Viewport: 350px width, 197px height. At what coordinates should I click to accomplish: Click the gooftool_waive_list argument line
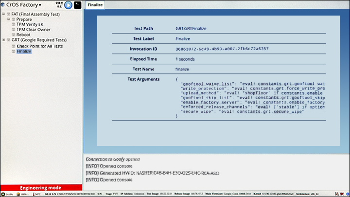[x=253, y=84]
